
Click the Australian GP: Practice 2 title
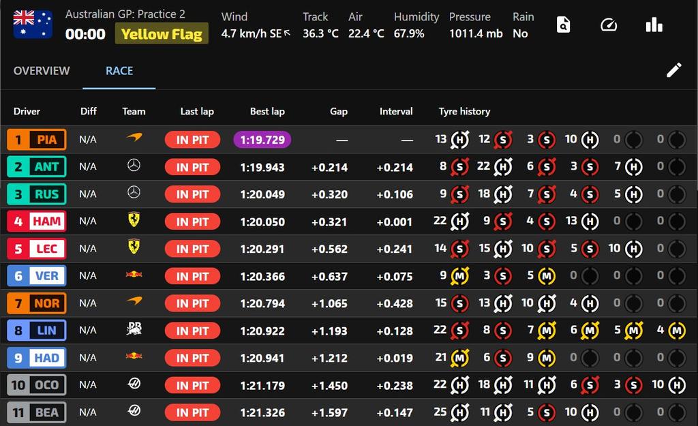pyautogui.click(x=125, y=14)
